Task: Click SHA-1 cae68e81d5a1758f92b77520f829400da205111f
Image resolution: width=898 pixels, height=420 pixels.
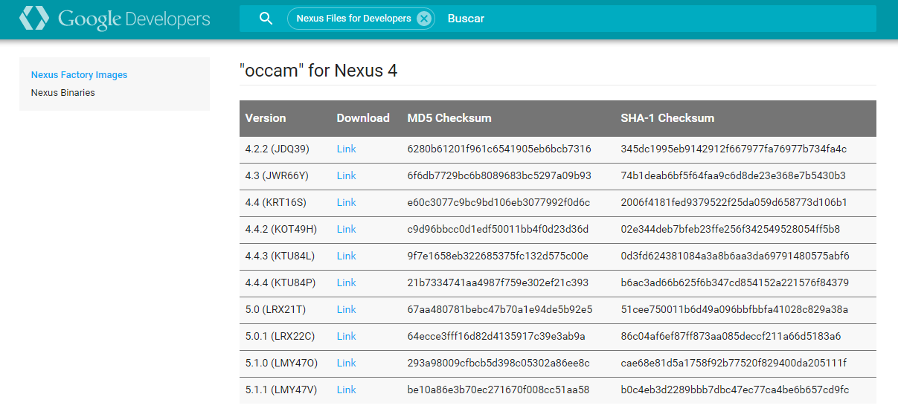Action: pos(734,363)
